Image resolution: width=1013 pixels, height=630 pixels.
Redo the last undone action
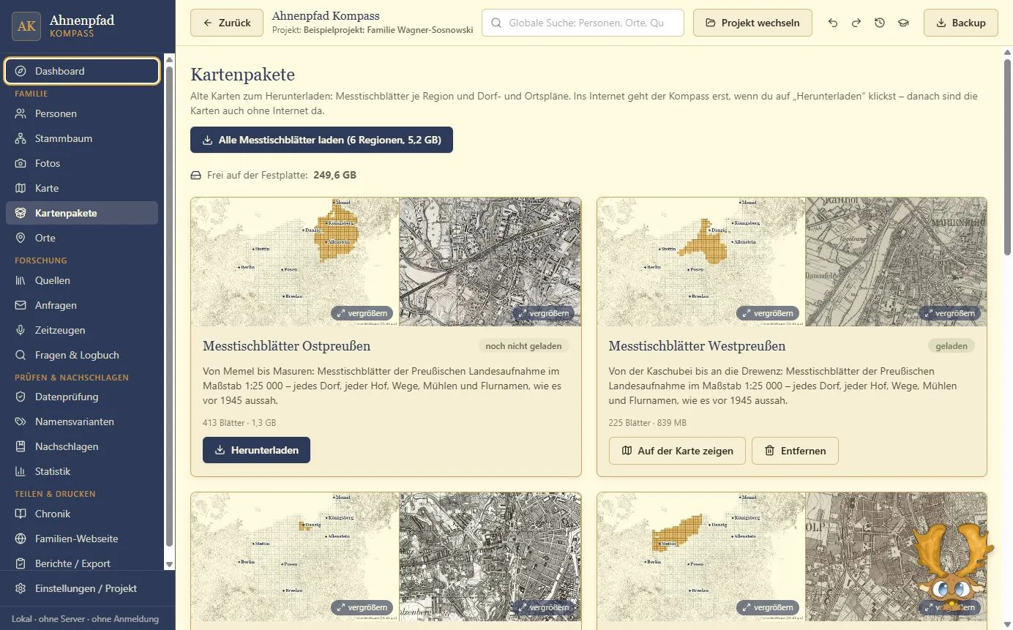tap(856, 23)
